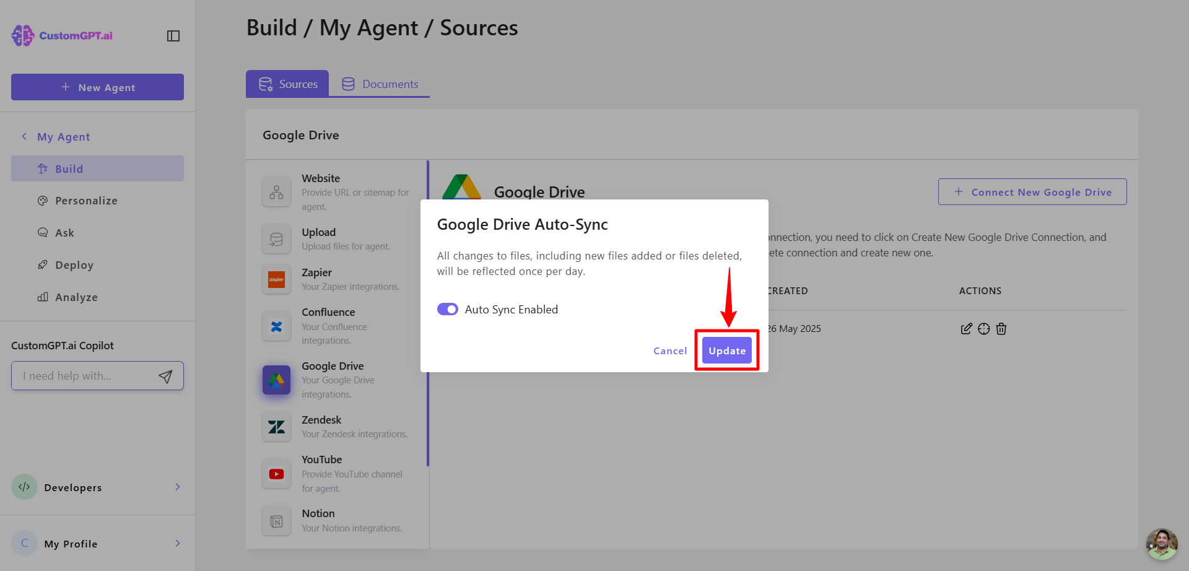Click the sync icon under Actions
Image resolution: width=1189 pixels, height=571 pixels.
pos(984,329)
